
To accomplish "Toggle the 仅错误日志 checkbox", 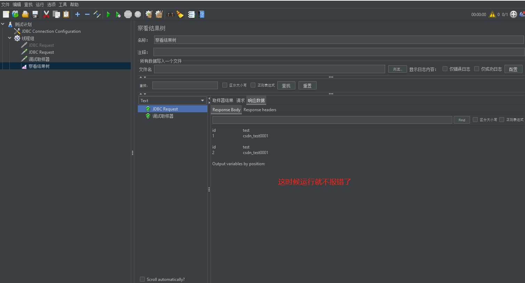I will [x=445, y=69].
